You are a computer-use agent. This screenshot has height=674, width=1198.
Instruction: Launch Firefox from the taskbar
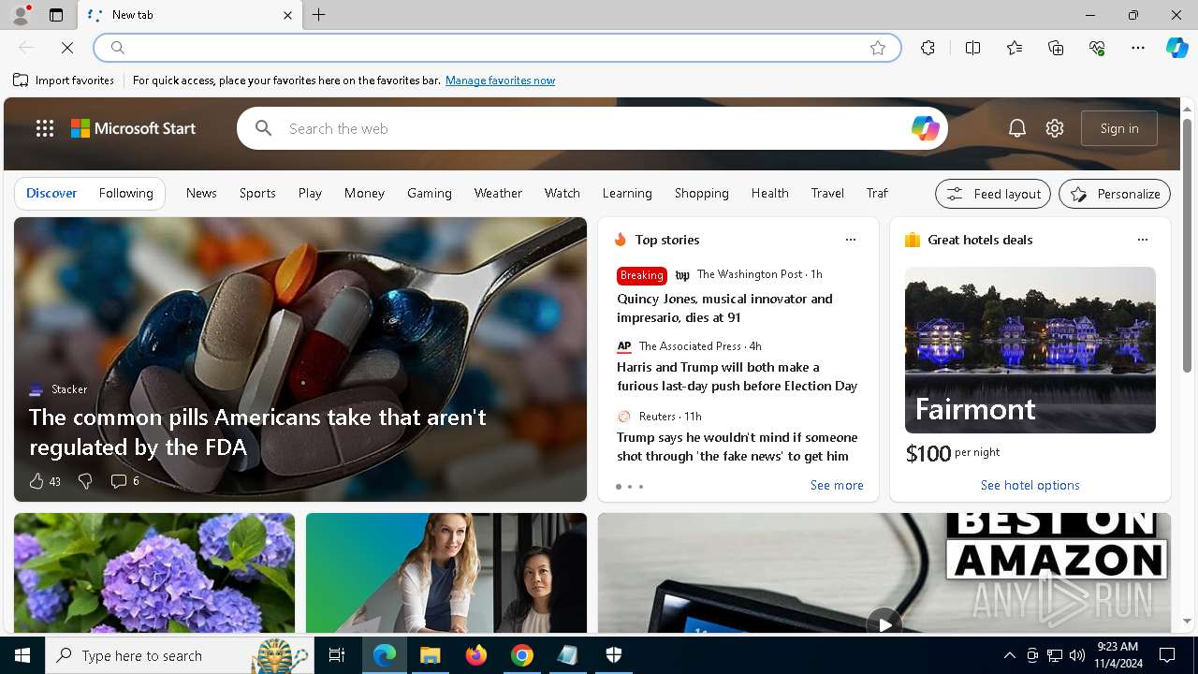coord(476,655)
